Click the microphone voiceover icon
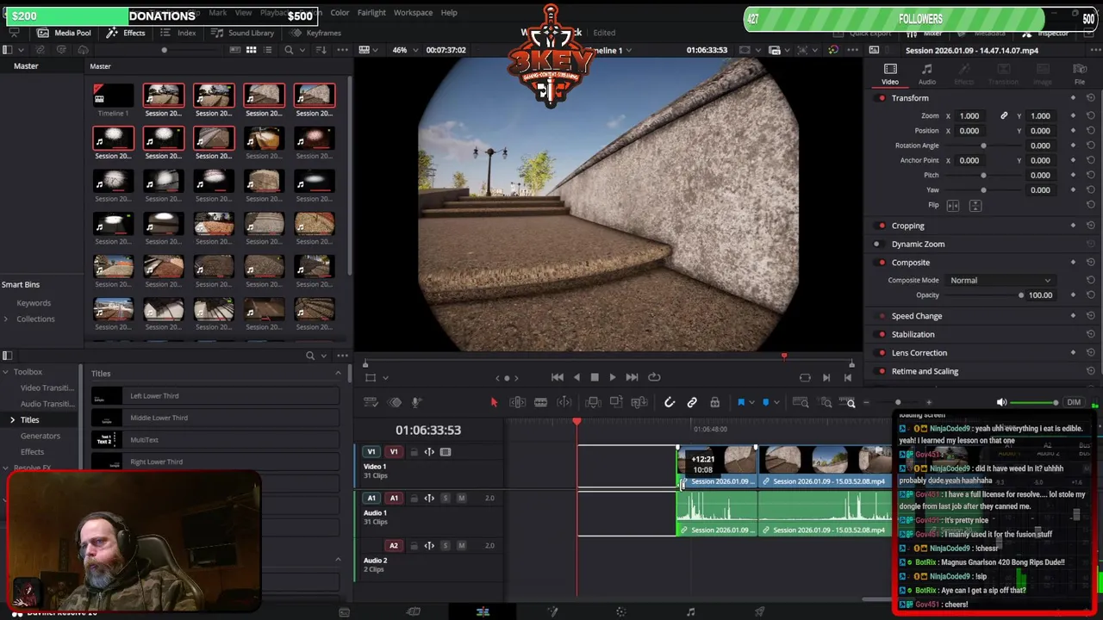1103x620 pixels. click(415, 402)
